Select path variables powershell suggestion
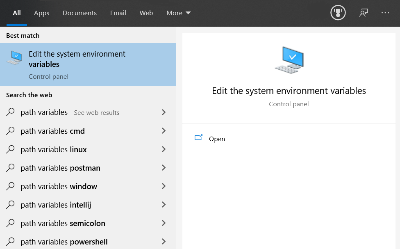Screen dimensions: 400x249 click(64, 242)
